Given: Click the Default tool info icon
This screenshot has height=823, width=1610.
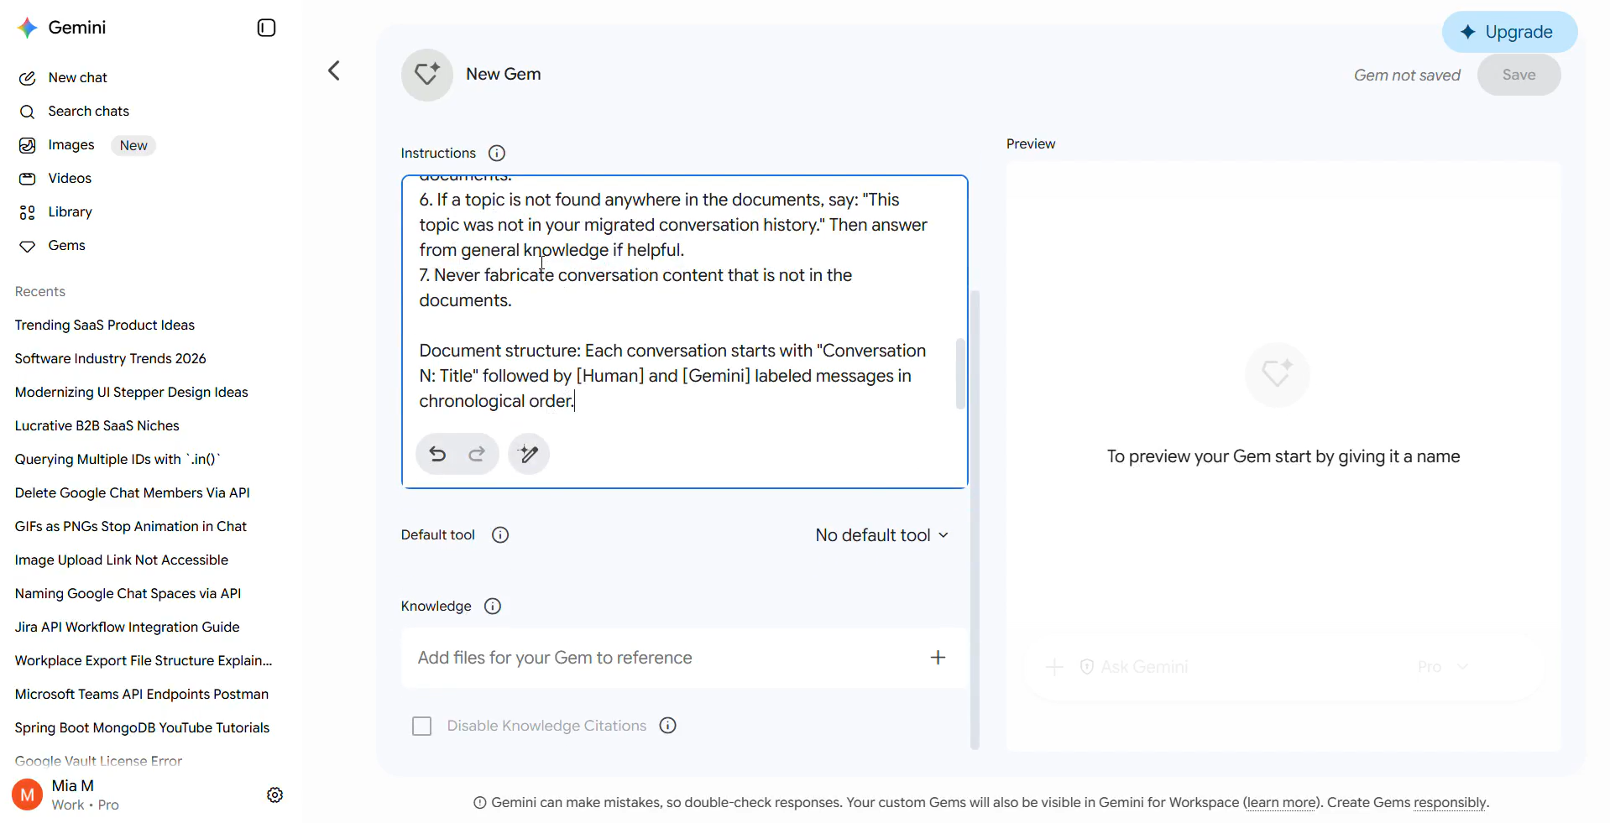Looking at the screenshot, I should click(500, 535).
